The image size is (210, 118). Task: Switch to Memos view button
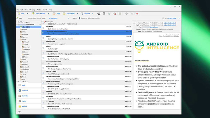[29, 107]
